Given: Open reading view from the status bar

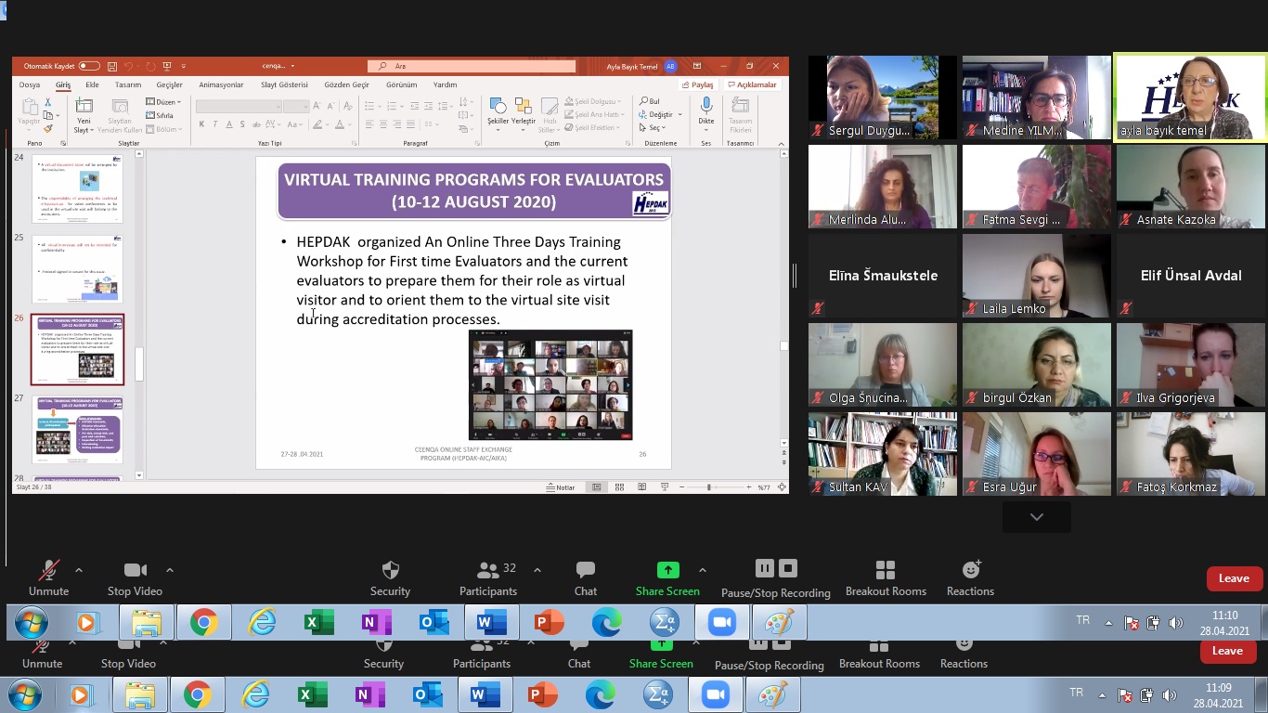Looking at the screenshot, I should [x=642, y=486].
